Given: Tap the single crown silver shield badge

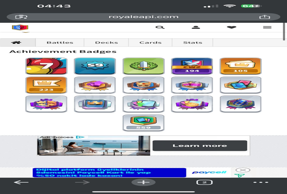Looking at the screenshot, I should coord(95,104).
